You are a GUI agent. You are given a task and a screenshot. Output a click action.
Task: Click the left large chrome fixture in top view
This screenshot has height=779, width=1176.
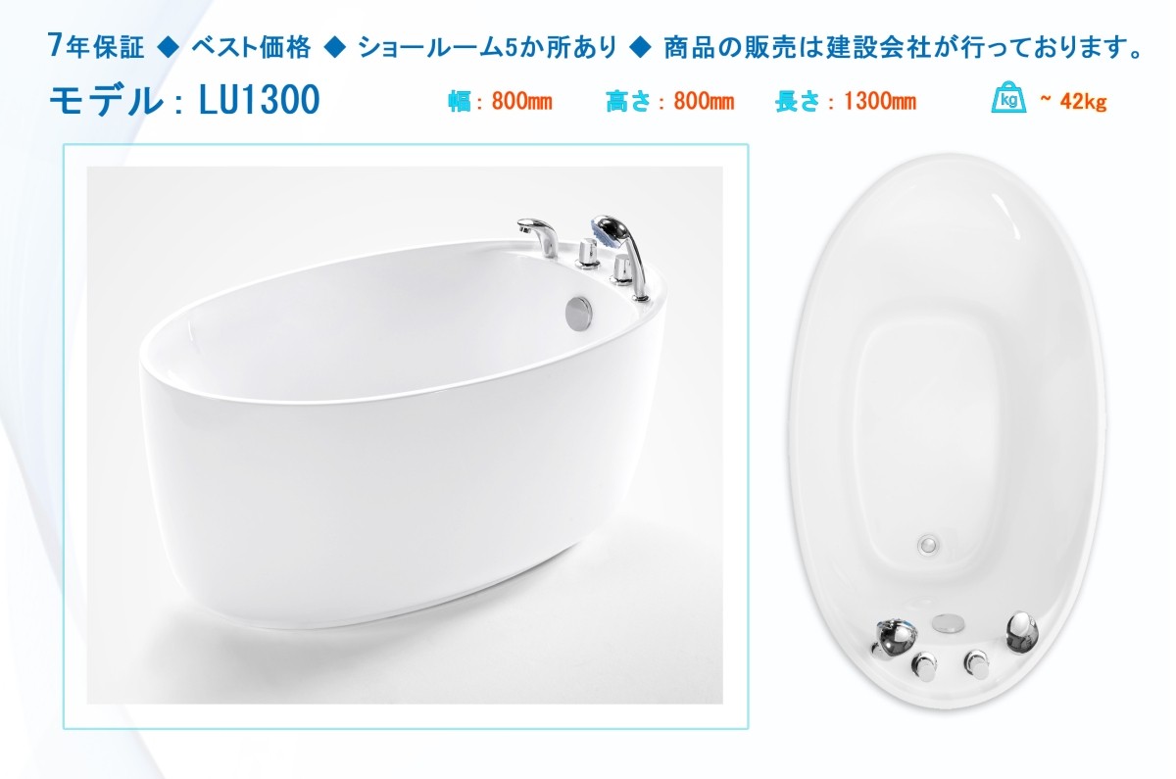tap(892, 639)
